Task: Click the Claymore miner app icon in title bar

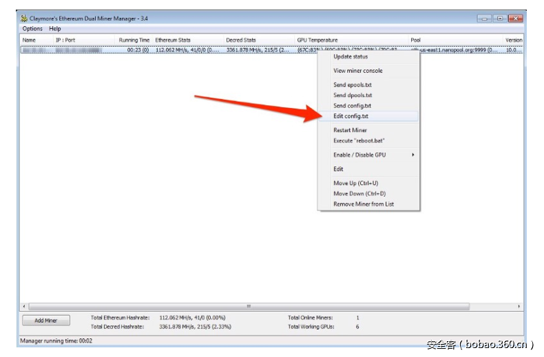Action: [x=24, y=19]
